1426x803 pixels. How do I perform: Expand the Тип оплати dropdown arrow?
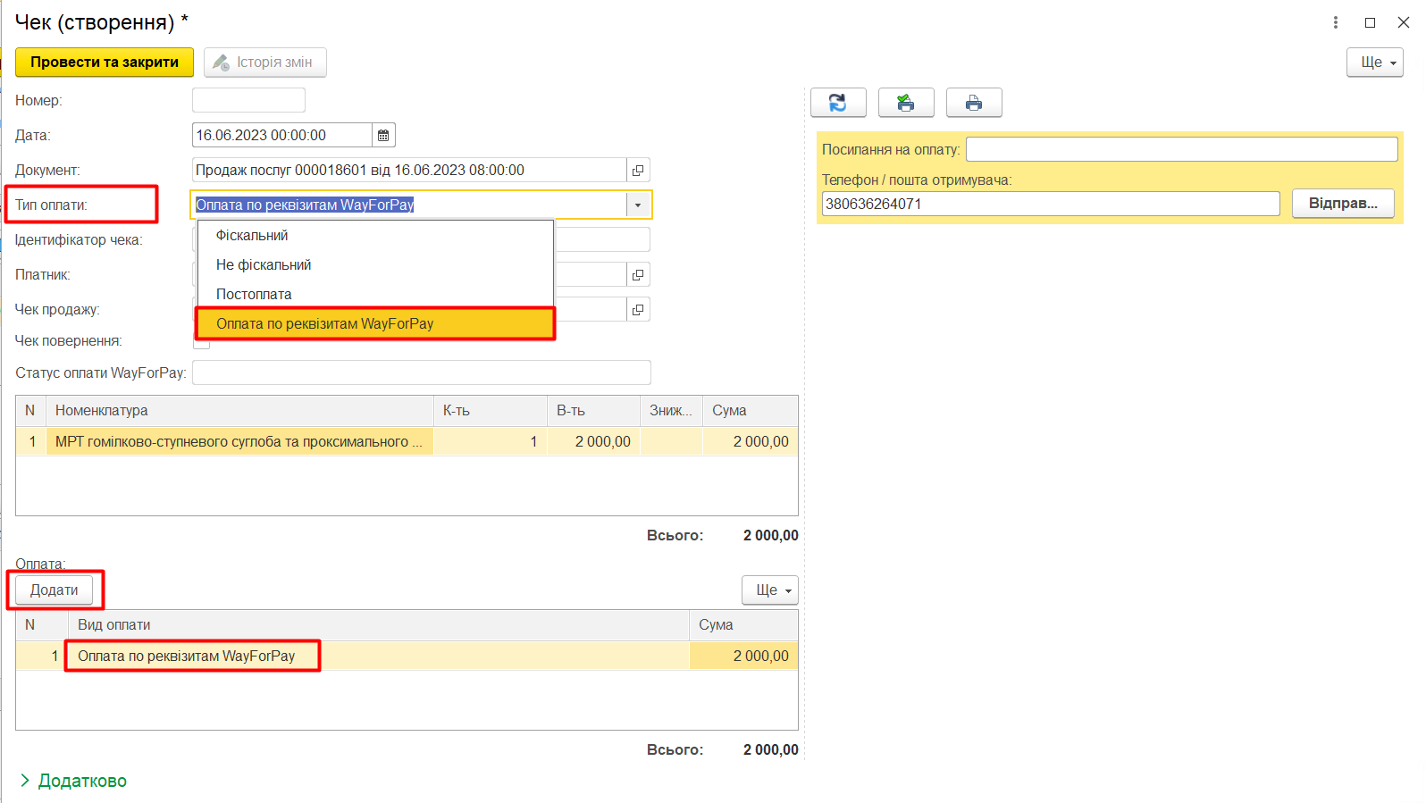tap(638, 205)
